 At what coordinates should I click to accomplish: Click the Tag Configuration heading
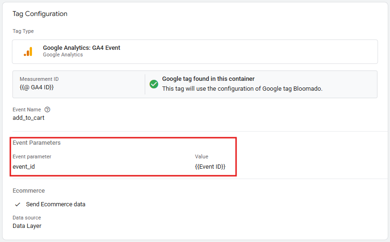click(x=40, y=14)
